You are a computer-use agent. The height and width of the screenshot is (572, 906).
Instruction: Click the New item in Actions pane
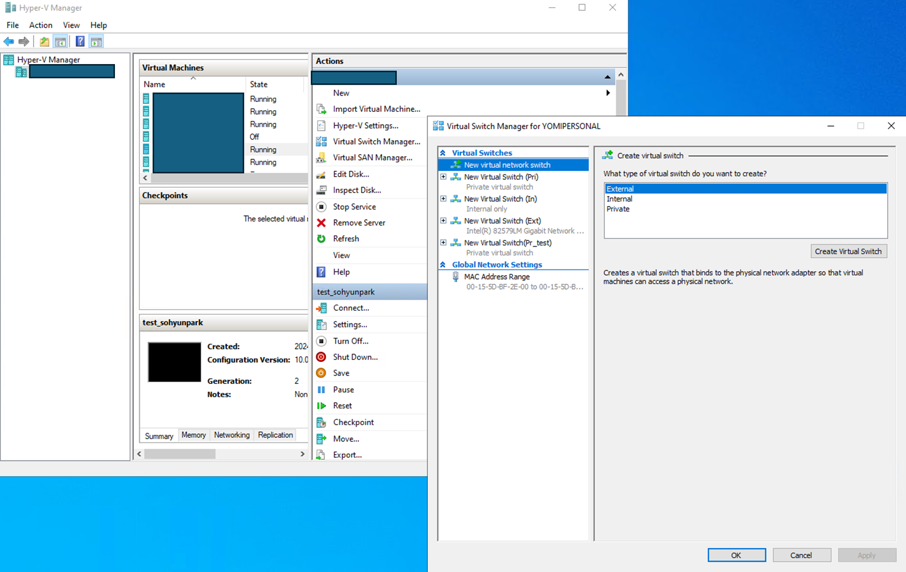coord(341,93)
